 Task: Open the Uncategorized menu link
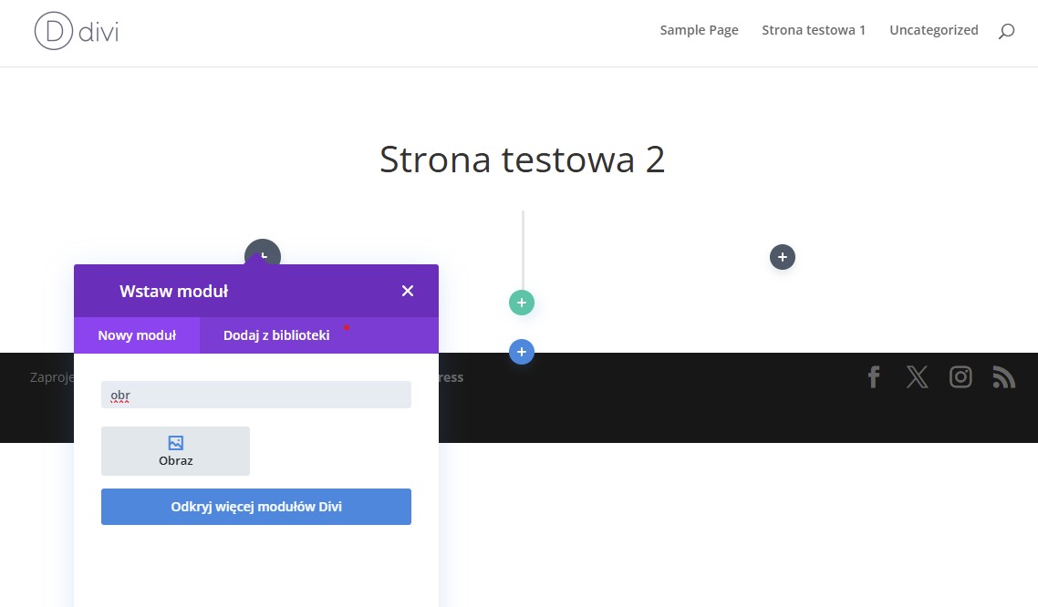click(933, 30)
